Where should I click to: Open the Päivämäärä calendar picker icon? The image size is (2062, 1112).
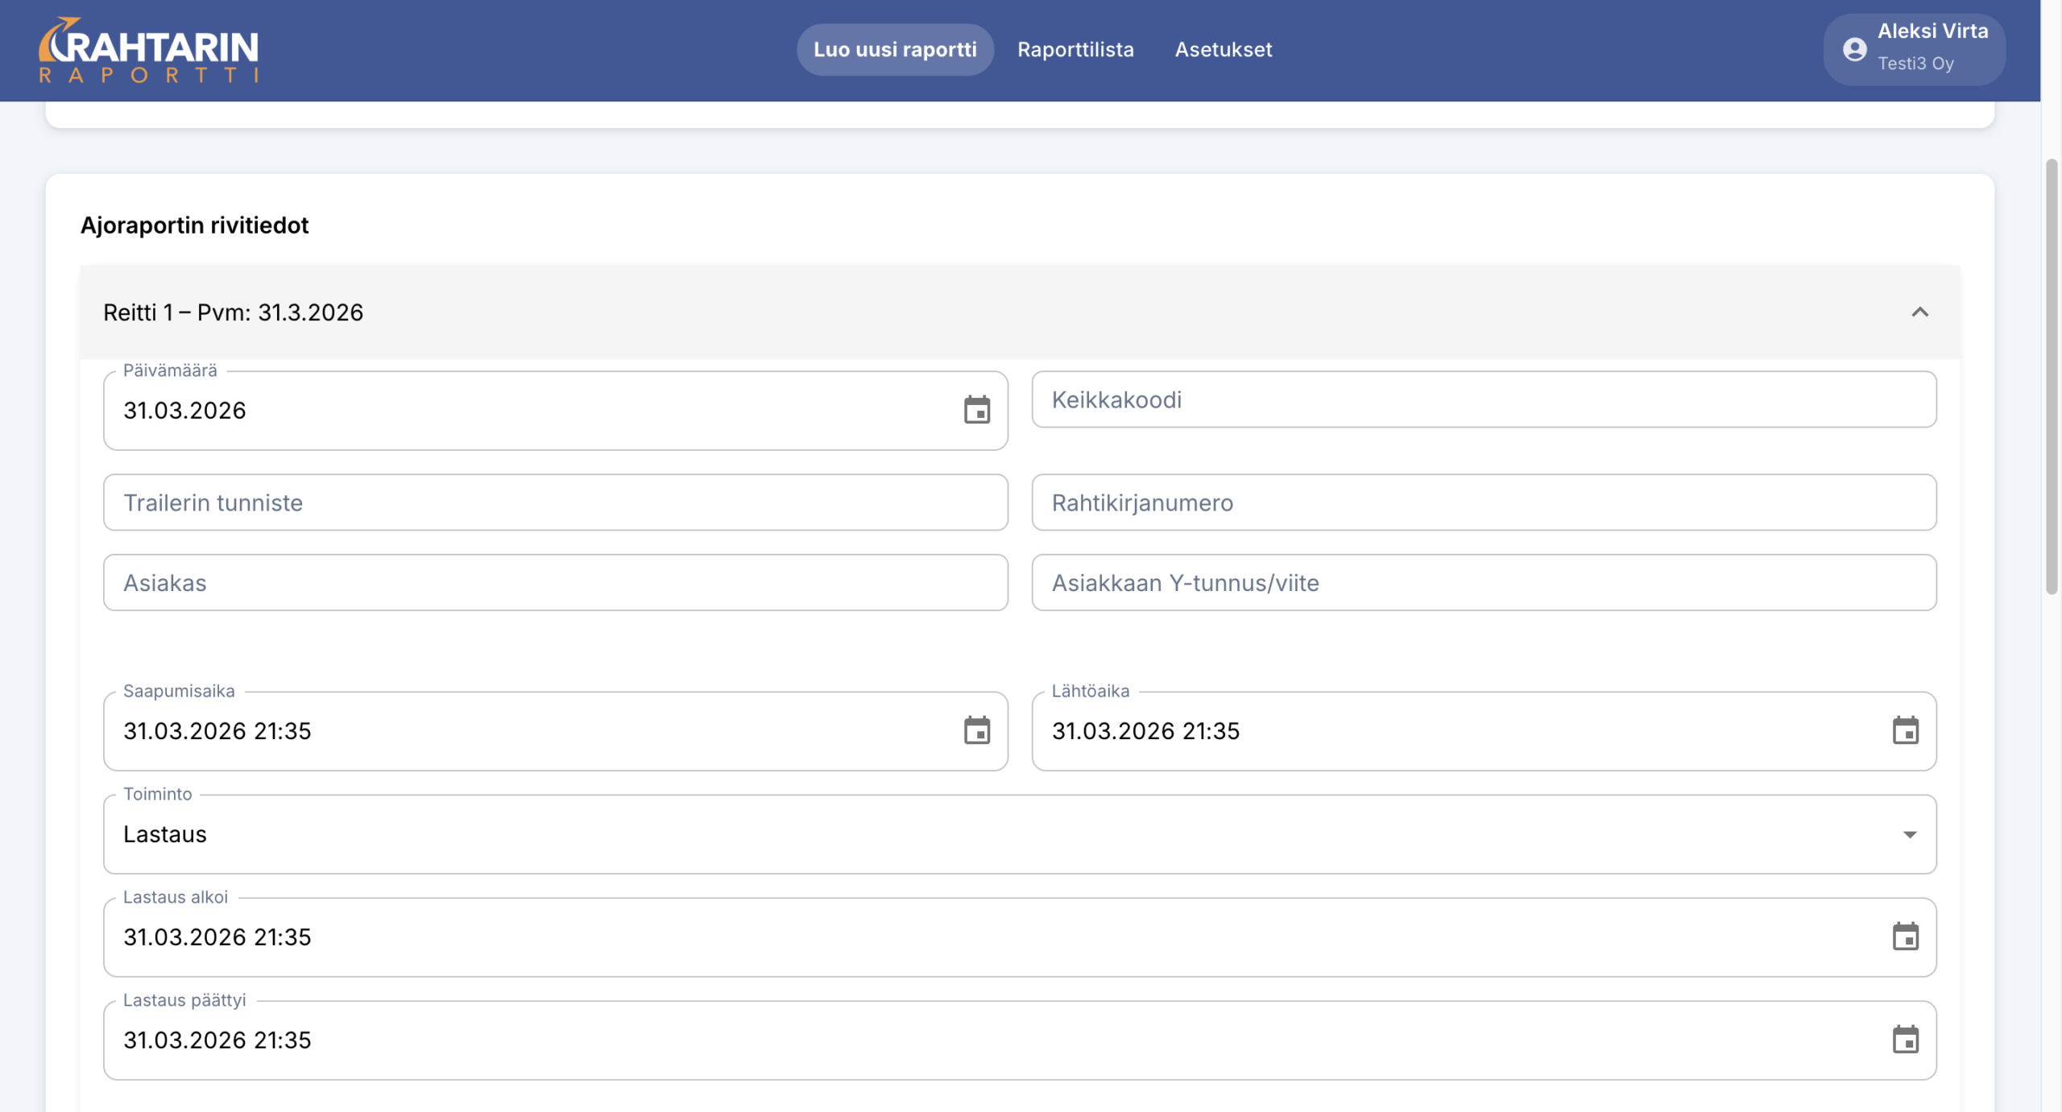(977, 410)
